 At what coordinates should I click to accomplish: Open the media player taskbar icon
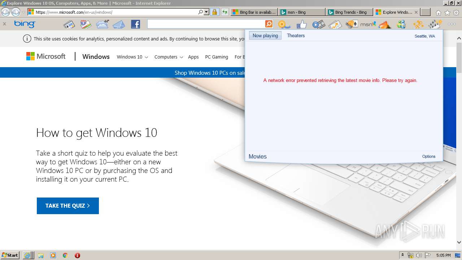[x=53, y=255]
